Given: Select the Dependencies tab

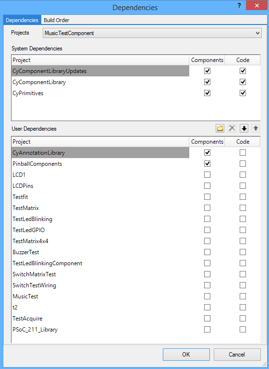Looking at the screenshot, I should click(22, 20).
